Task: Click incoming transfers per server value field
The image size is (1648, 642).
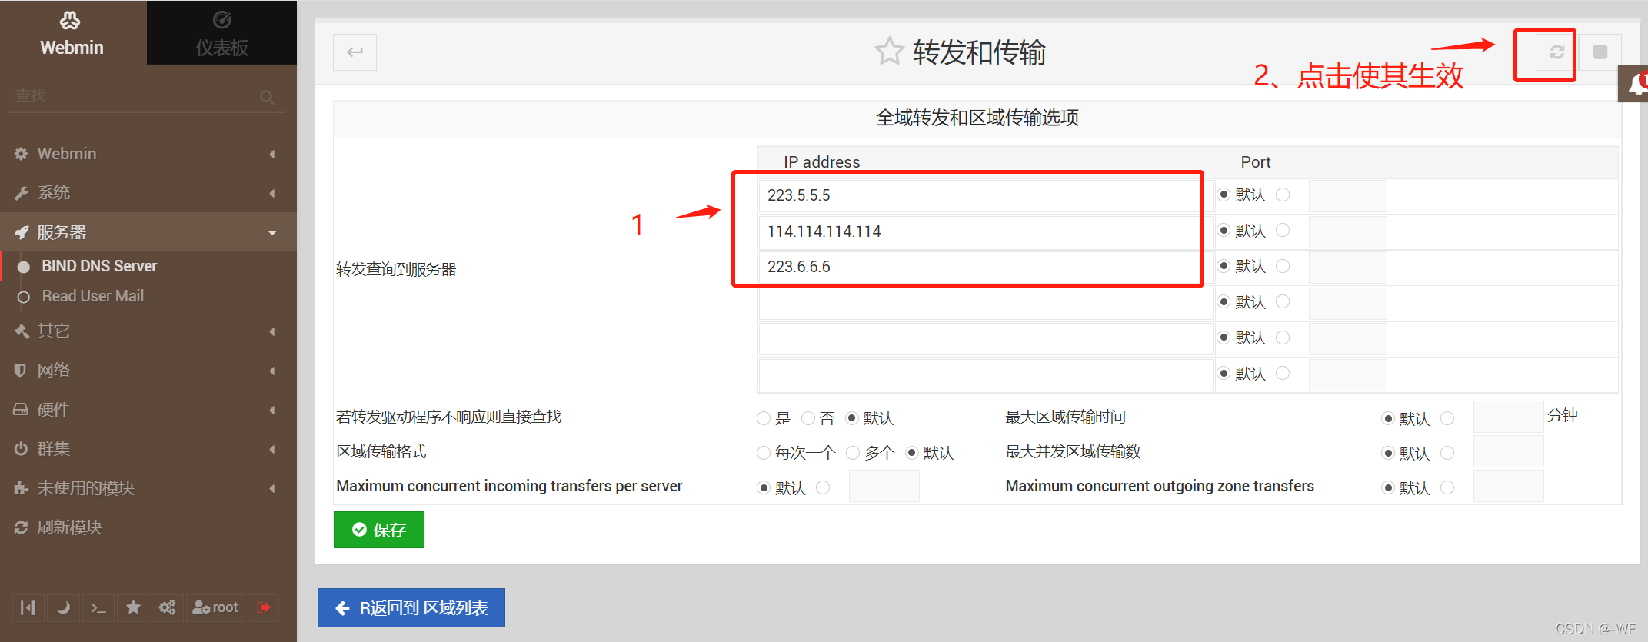Action: point(884,487)
